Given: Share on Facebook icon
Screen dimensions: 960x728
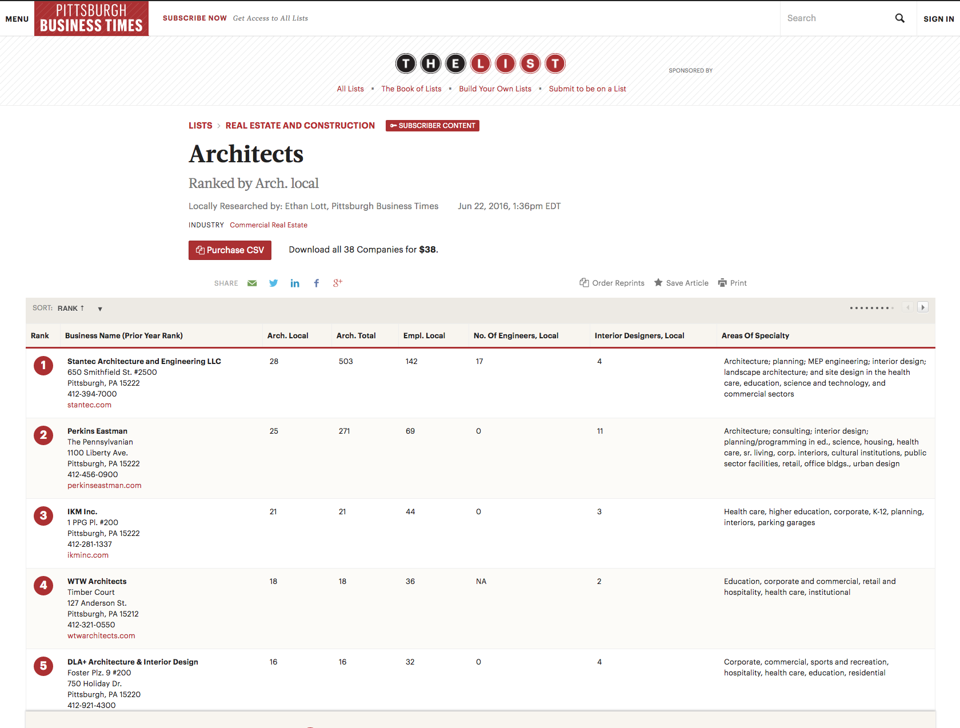Looking at the screenshot, I should (317, 283).
